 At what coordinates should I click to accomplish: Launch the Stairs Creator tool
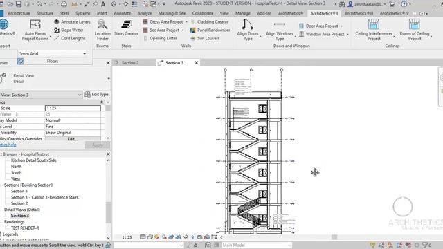(x=126, y=28)
